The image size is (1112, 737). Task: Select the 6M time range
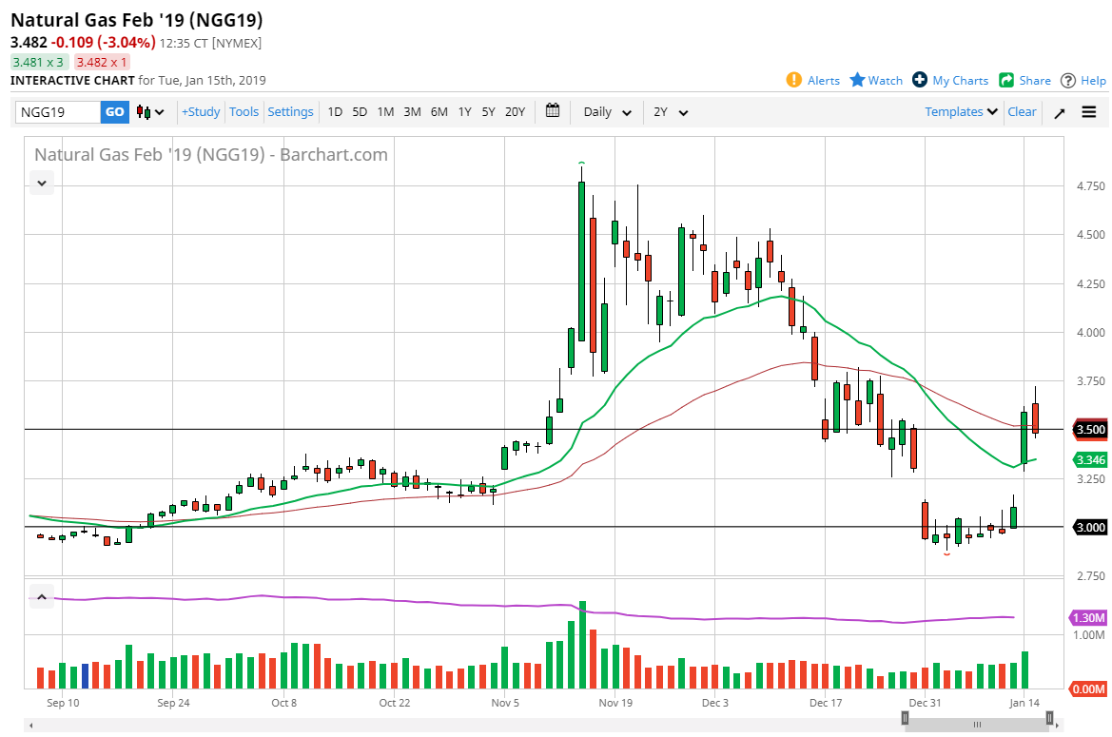(439, 111)
